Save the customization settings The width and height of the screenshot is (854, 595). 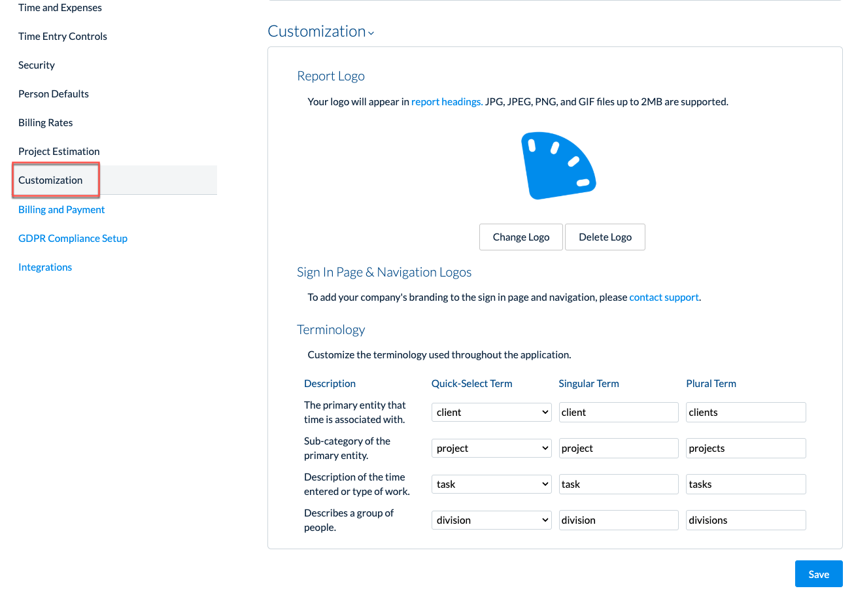818,573
